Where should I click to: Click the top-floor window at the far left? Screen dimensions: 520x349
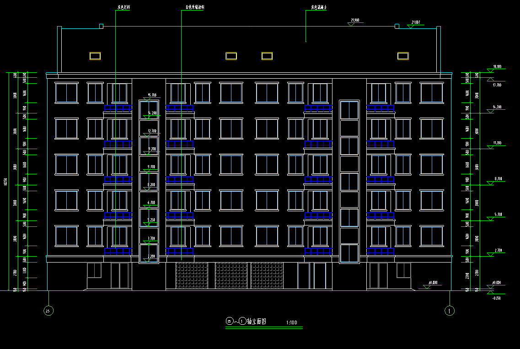(67, 93)
